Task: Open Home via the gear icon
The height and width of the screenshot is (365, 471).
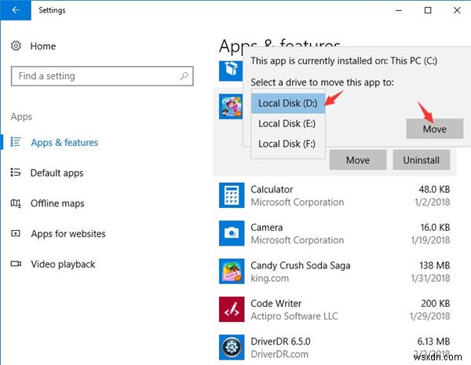Action: (x=16, y=46)
